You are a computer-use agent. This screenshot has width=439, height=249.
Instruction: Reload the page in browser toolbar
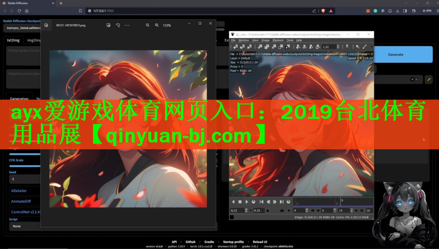(19, 11)
